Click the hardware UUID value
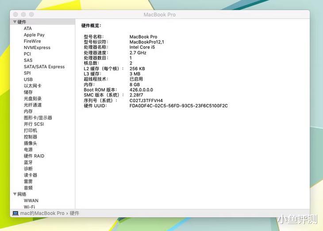This screenshot has height=231, width=323. [x=179, y=106]
